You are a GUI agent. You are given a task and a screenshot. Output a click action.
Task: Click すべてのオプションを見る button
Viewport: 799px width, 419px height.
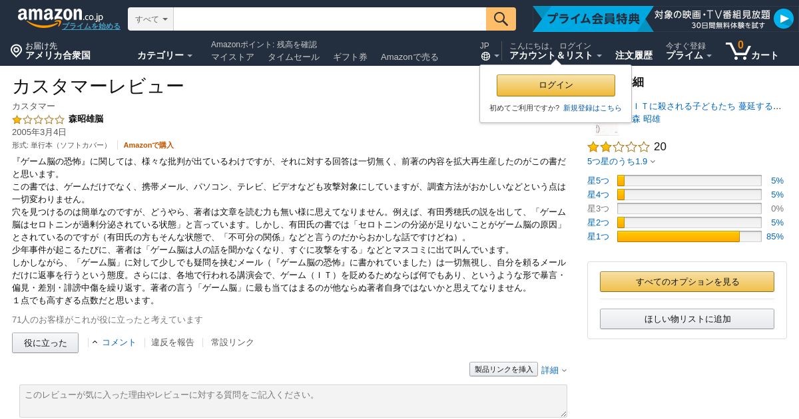point(687,281)
